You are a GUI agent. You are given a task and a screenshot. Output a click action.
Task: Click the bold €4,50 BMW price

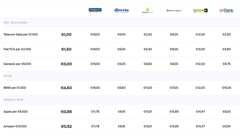point(66,88)
